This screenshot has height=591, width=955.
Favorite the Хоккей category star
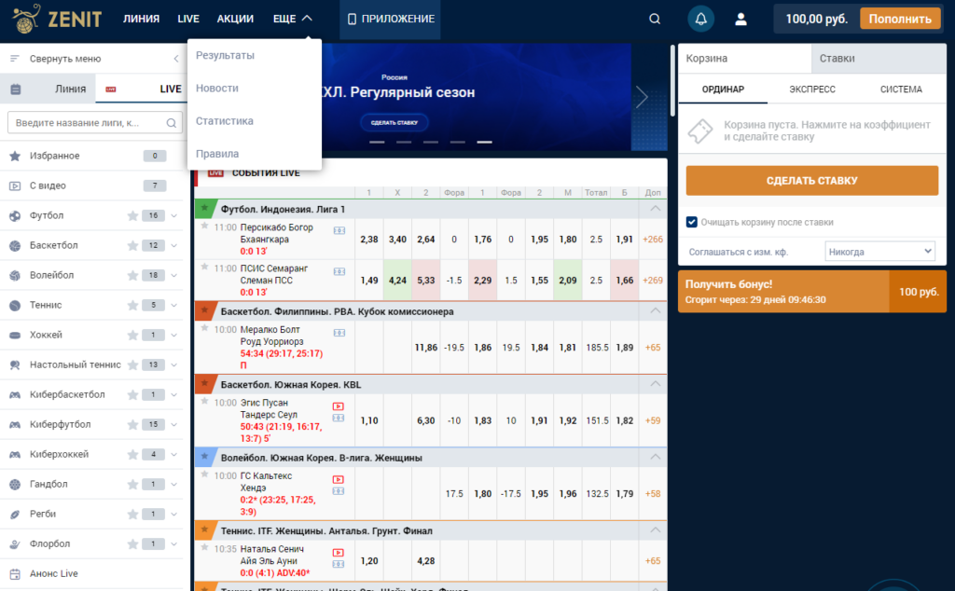pyautogui.click(x=132, y=335)
